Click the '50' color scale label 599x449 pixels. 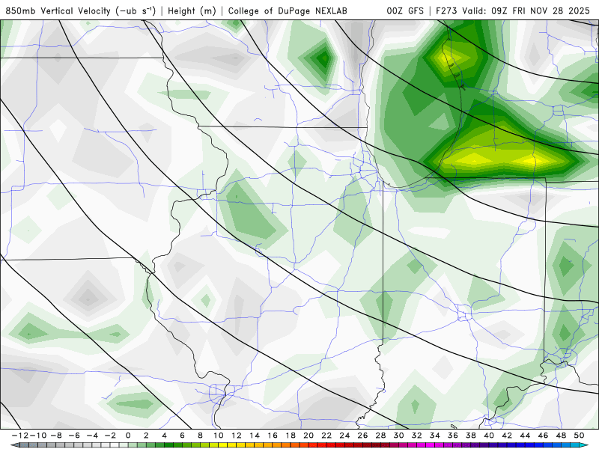point(579,436)
